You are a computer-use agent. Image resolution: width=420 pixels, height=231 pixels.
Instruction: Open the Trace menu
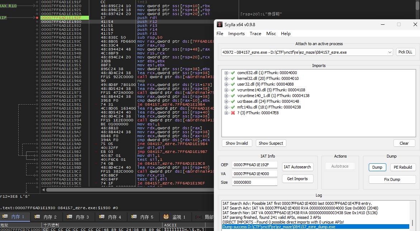pyautogui.click(x=255, y=33)
